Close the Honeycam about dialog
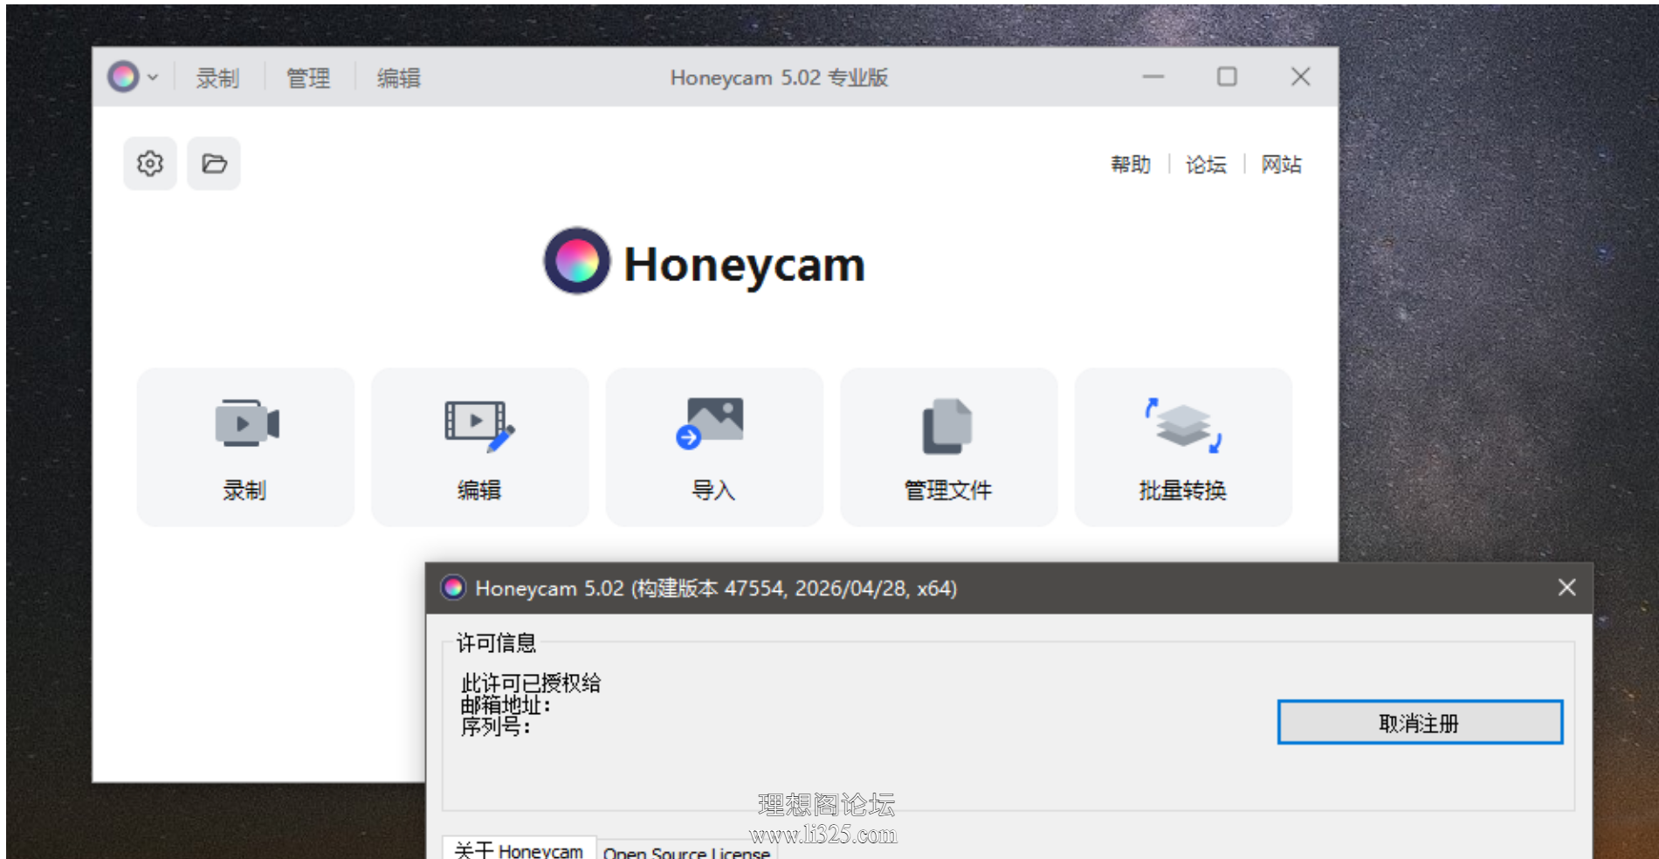Screen dimensions: 1659x859 click(x=1566, y=588)
